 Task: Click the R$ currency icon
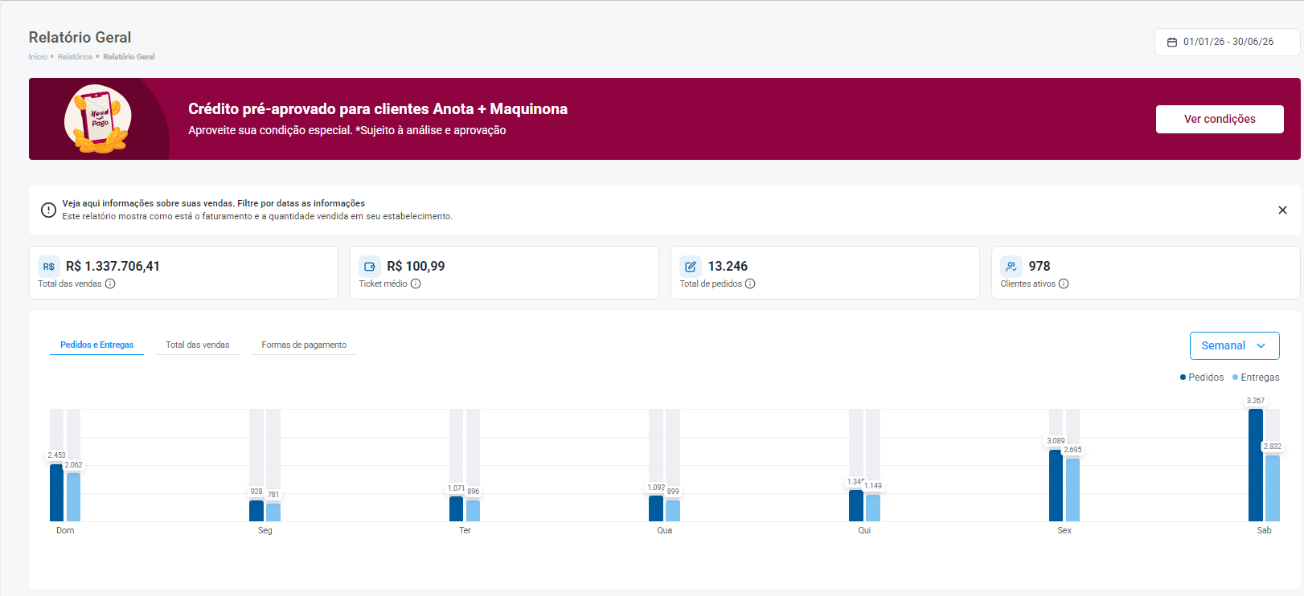49,267
